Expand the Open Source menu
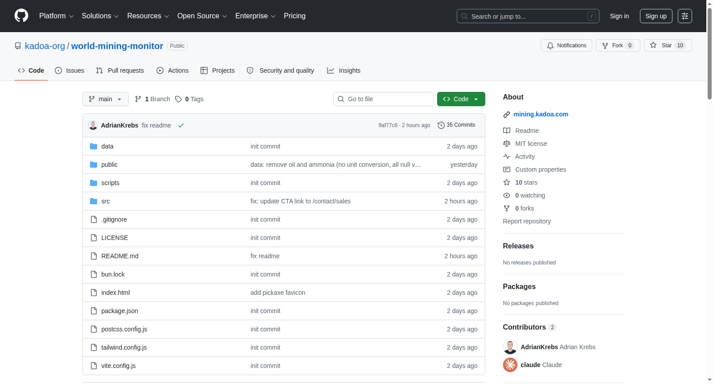This screenshot has width=713, height=384. coord(202,16)
